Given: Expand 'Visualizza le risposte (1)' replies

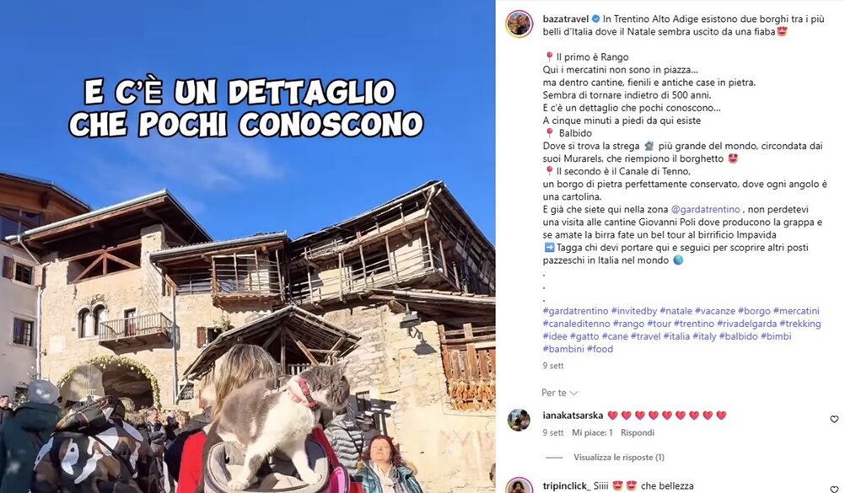Looking at the screenshot, I should click(619, 458).
